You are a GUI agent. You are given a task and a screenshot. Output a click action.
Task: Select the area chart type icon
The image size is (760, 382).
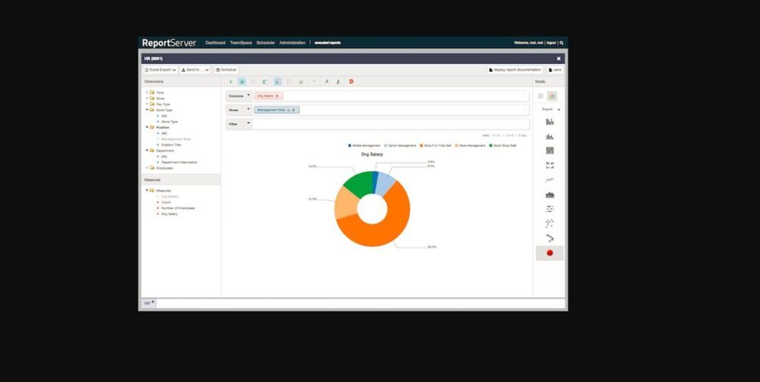549,194
